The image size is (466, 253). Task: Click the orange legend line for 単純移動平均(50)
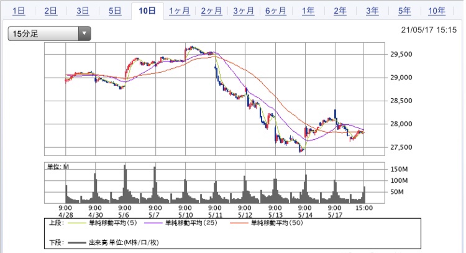tap(239, 223)
